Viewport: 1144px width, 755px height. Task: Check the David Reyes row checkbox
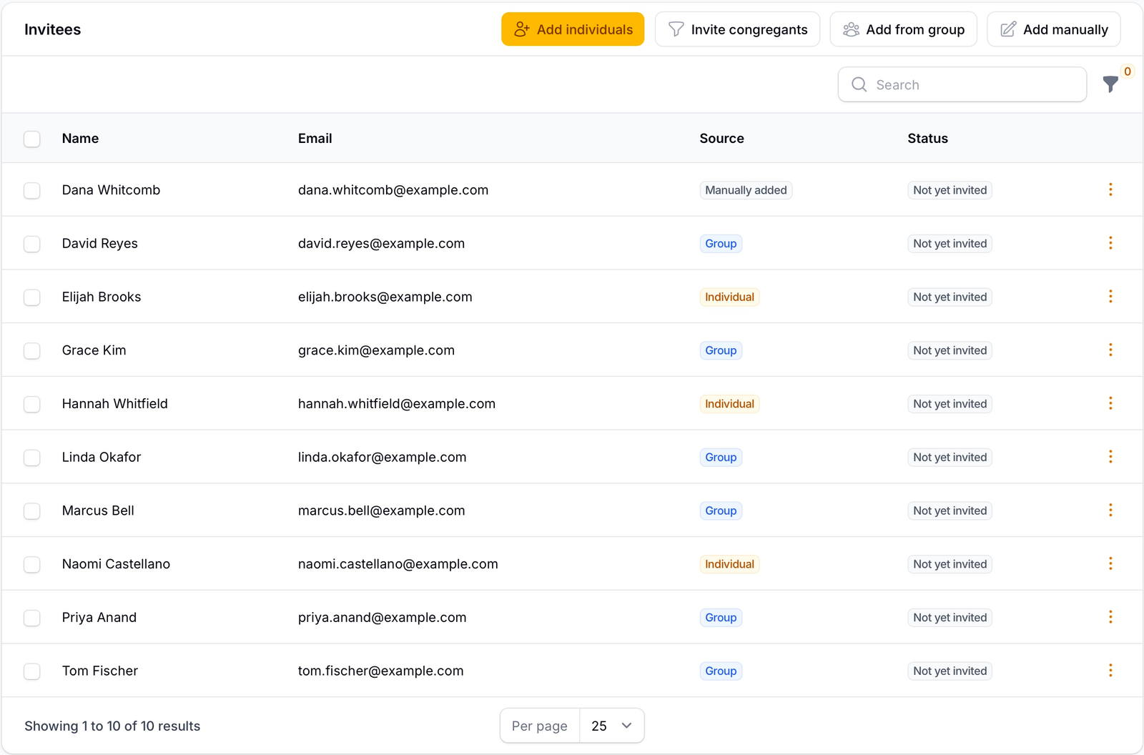(x=32, y=244)
